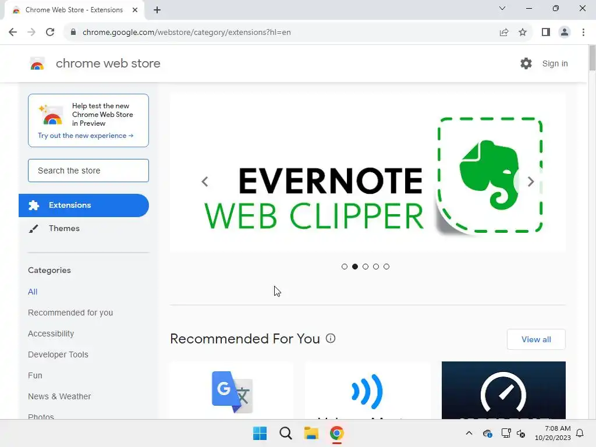Close the Chrome Web Store tab
The height and width of the screenshot is (447, 596).
135,10
